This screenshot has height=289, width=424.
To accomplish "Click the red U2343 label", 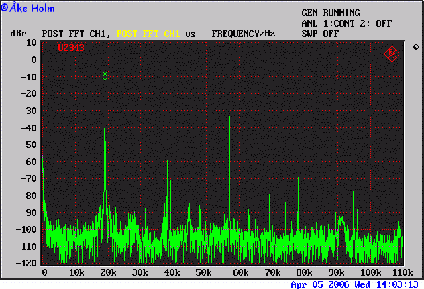I will 71,48.
